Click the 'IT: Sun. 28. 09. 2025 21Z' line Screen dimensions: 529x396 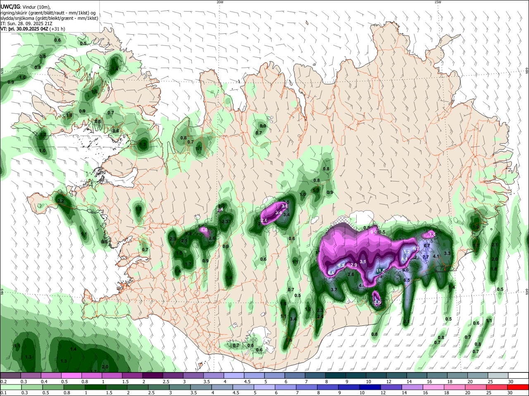coord(26,24)
